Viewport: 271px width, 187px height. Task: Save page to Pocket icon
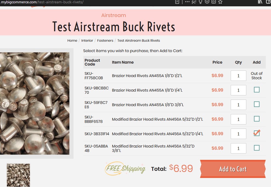tap(207, 2)
